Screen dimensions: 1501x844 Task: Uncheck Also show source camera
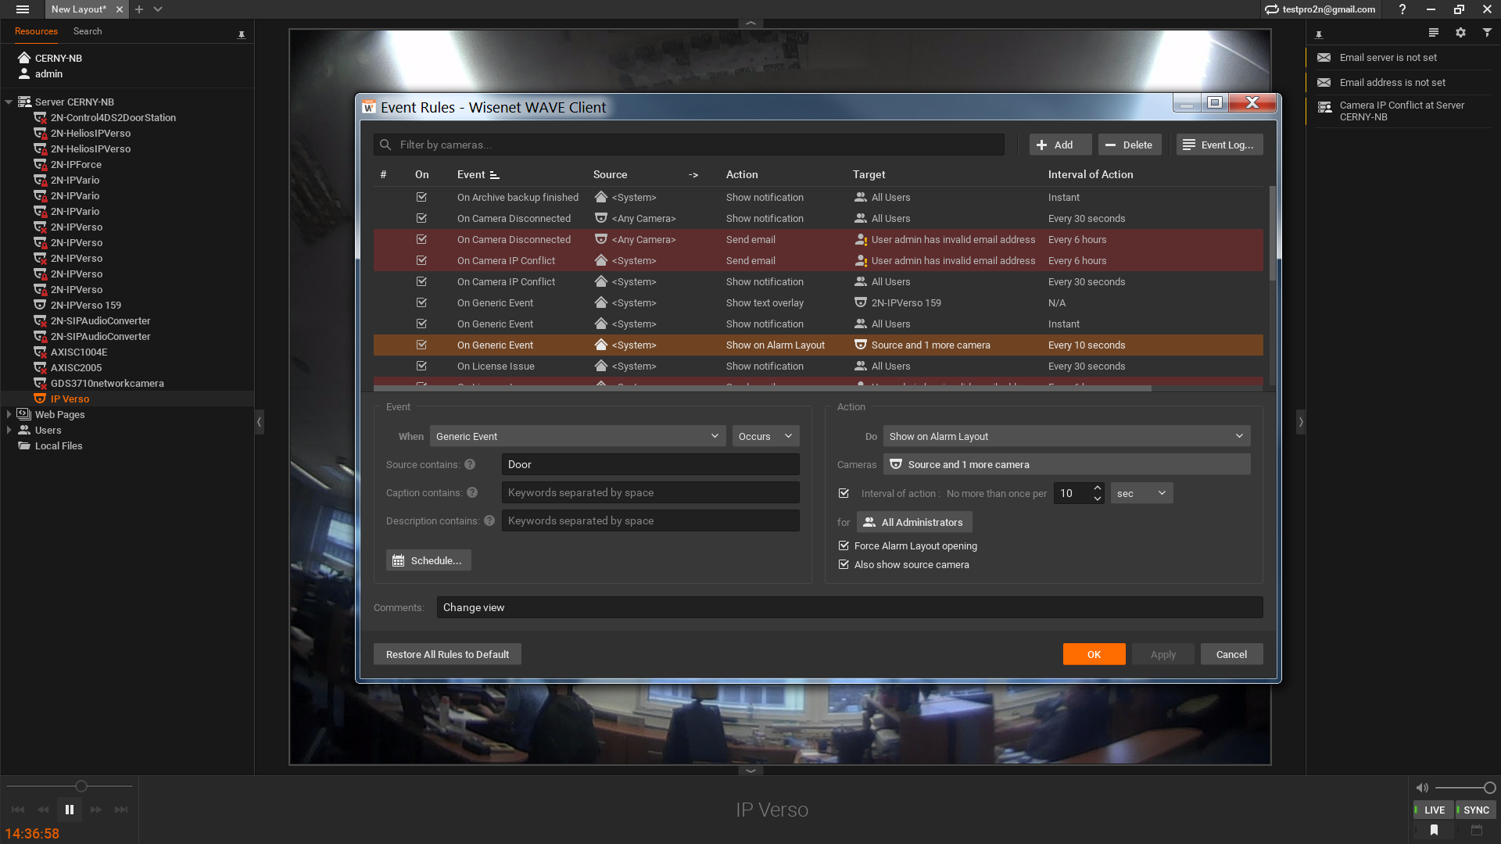coord(844,564)
